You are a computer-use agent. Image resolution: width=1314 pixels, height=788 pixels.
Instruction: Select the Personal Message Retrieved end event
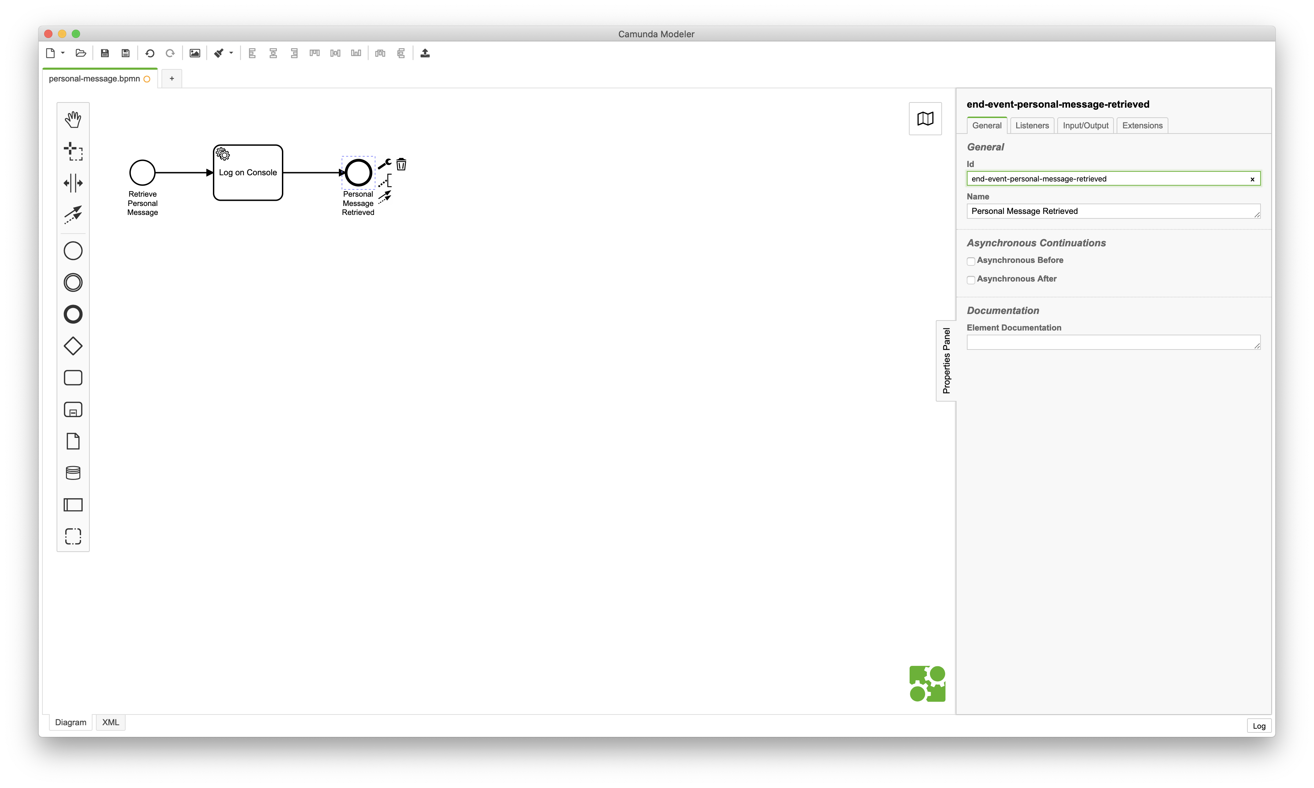point(359,173)
